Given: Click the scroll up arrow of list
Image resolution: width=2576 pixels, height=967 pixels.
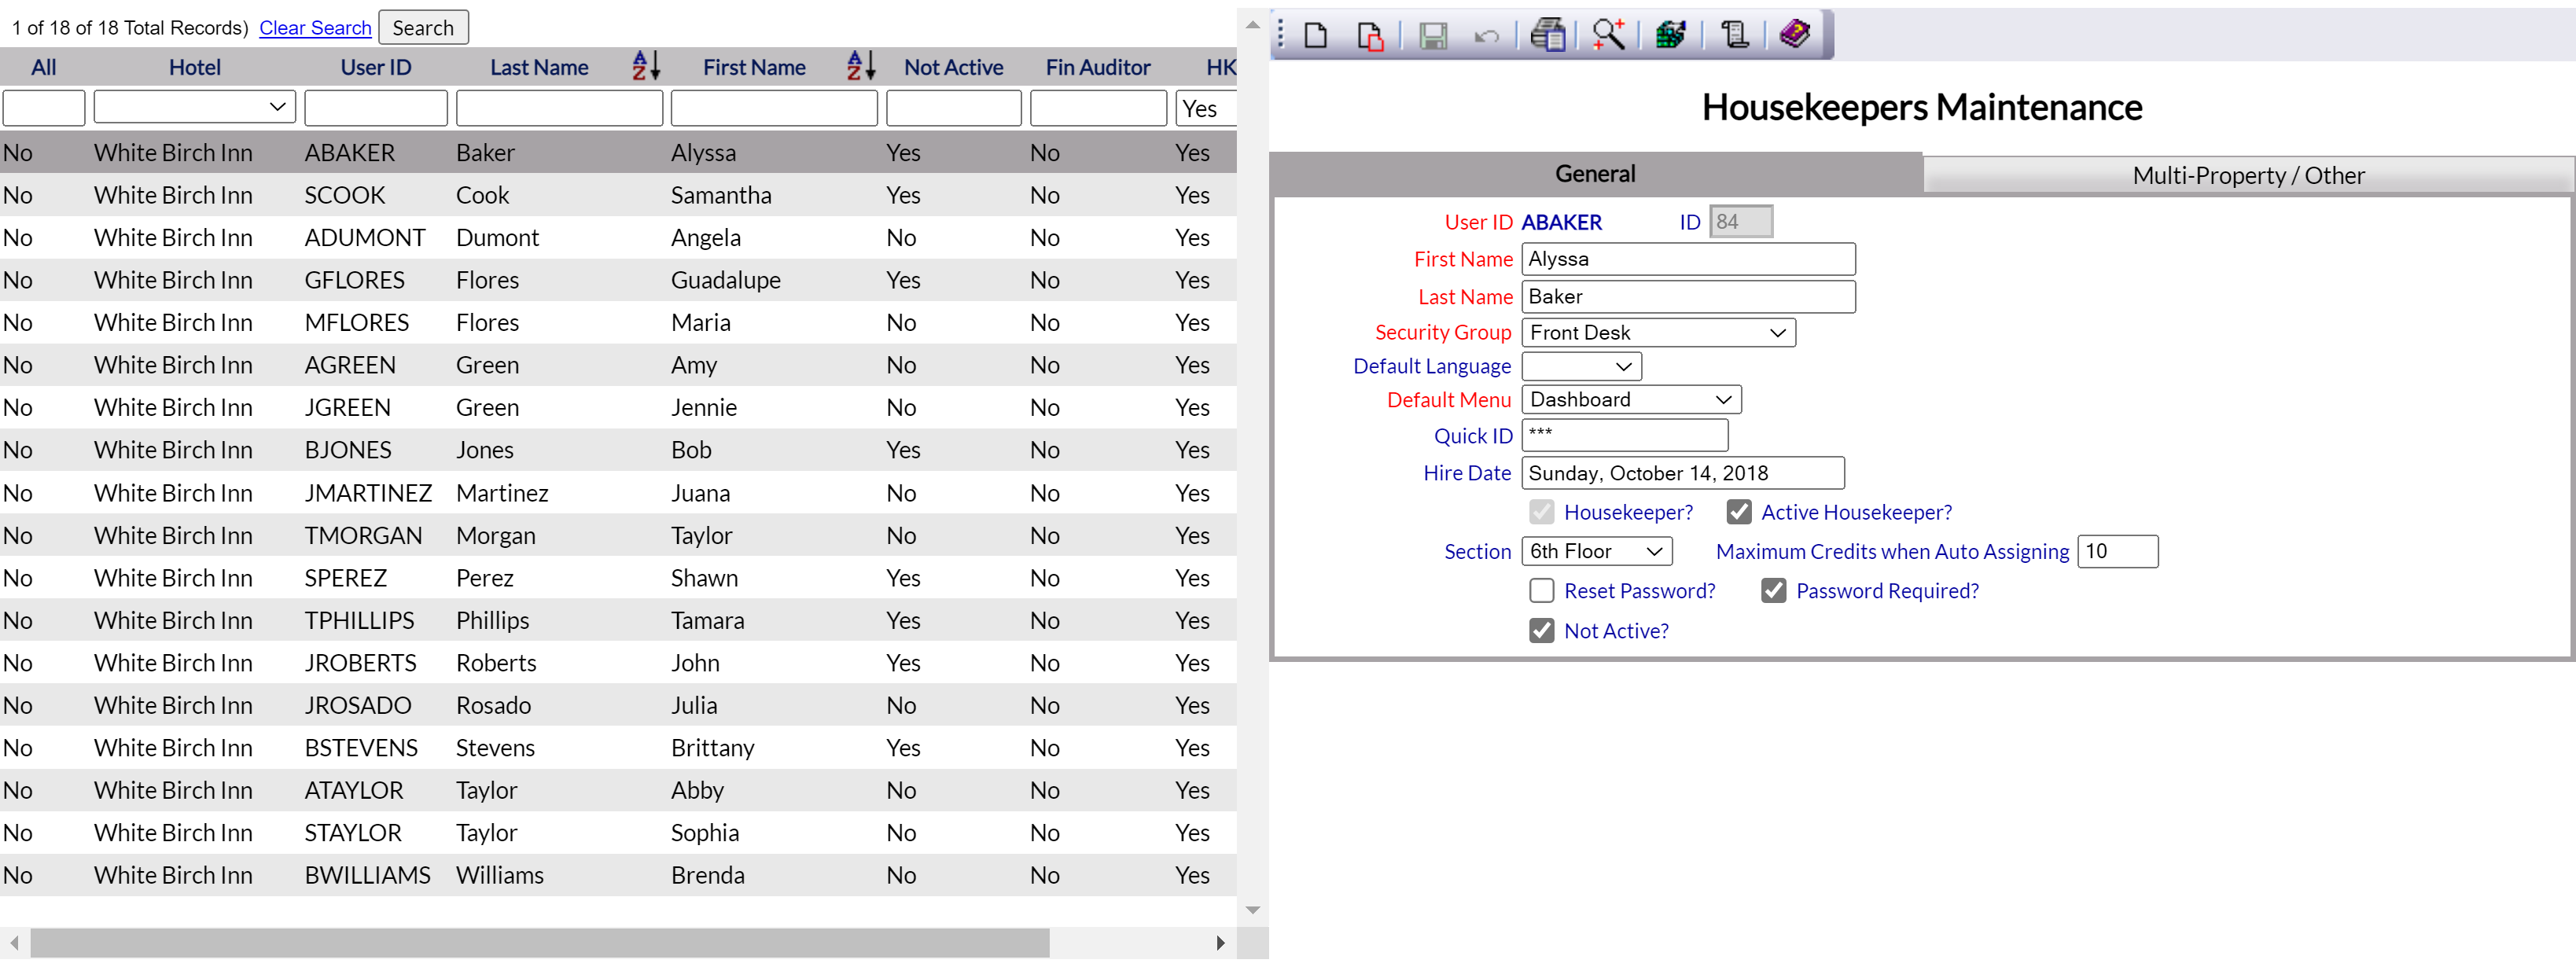Looking at the screenshot, I should pyautogui.click(x=1252, y=25).
